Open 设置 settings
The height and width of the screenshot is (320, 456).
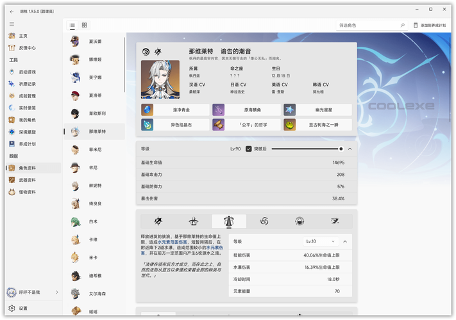click(33, 308)
